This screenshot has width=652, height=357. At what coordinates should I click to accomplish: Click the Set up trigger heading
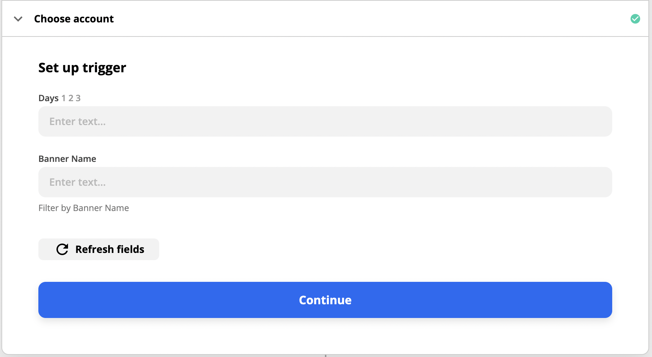pos(82,68)
